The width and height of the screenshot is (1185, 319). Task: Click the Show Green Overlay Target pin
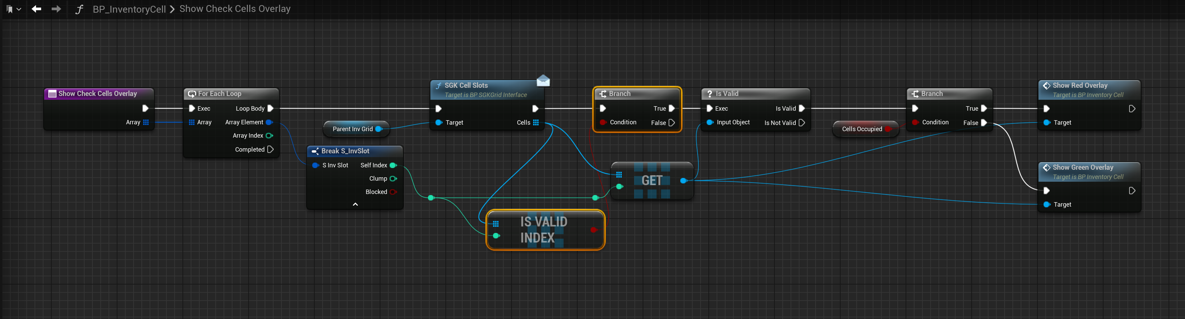pyautogui.click(x=1047, y=205)
